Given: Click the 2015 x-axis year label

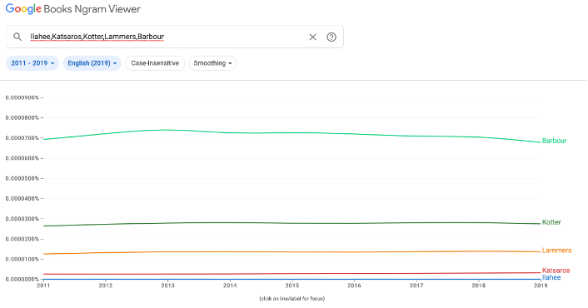Looking at the screenshot, I should tap(292, 286).
